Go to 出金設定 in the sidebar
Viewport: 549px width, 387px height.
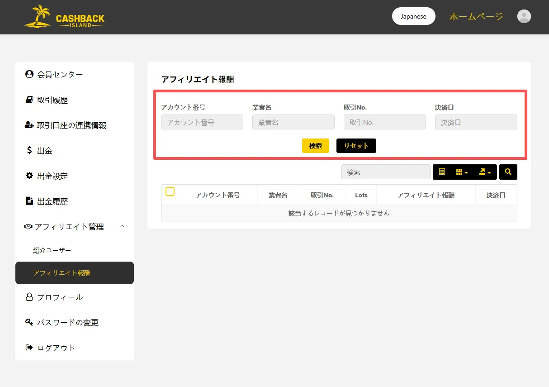point(52,176)
